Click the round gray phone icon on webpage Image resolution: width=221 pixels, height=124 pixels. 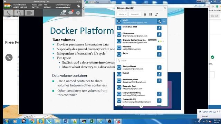coord(9,58)
